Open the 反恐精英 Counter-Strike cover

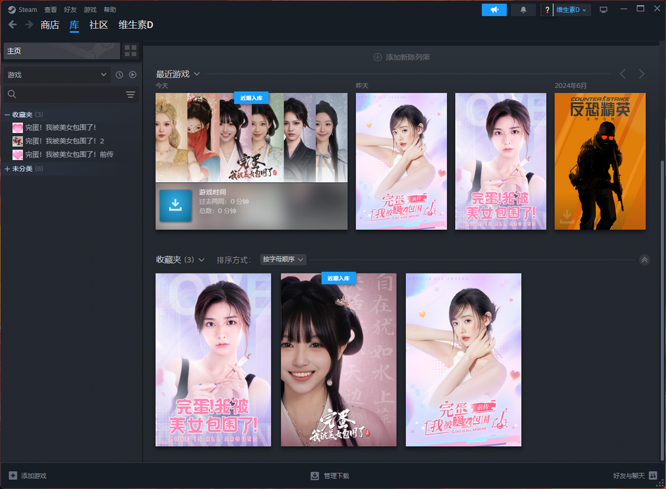600,161
